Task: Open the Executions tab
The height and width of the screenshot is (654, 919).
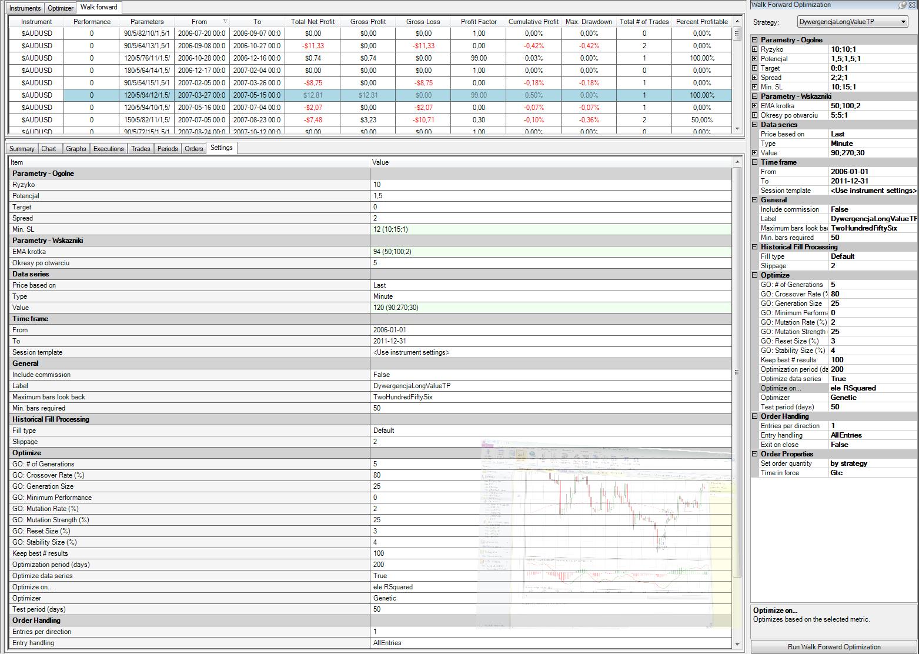Action: (x=109, y=149)
